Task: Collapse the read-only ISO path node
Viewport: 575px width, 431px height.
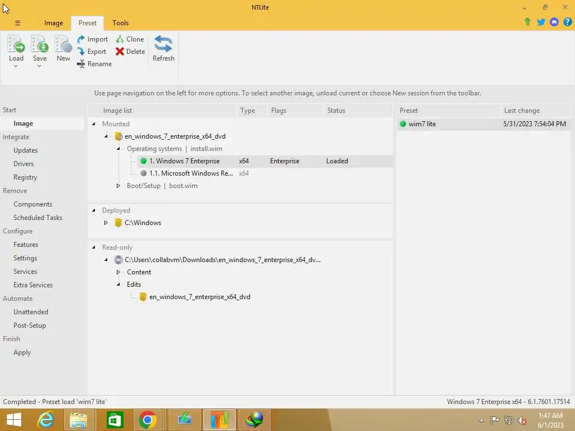Action: pyautogui.click(x=106, y=260)
